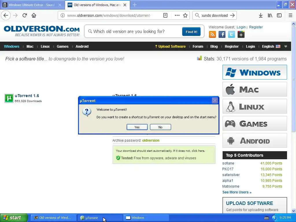Click the browser forward arrow
This screenshot has width=296, height=222.
pos(15,15)
